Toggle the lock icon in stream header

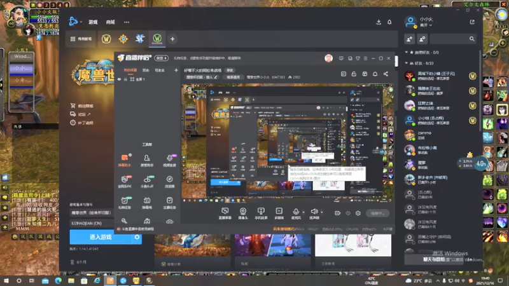[x=354, y=74]
